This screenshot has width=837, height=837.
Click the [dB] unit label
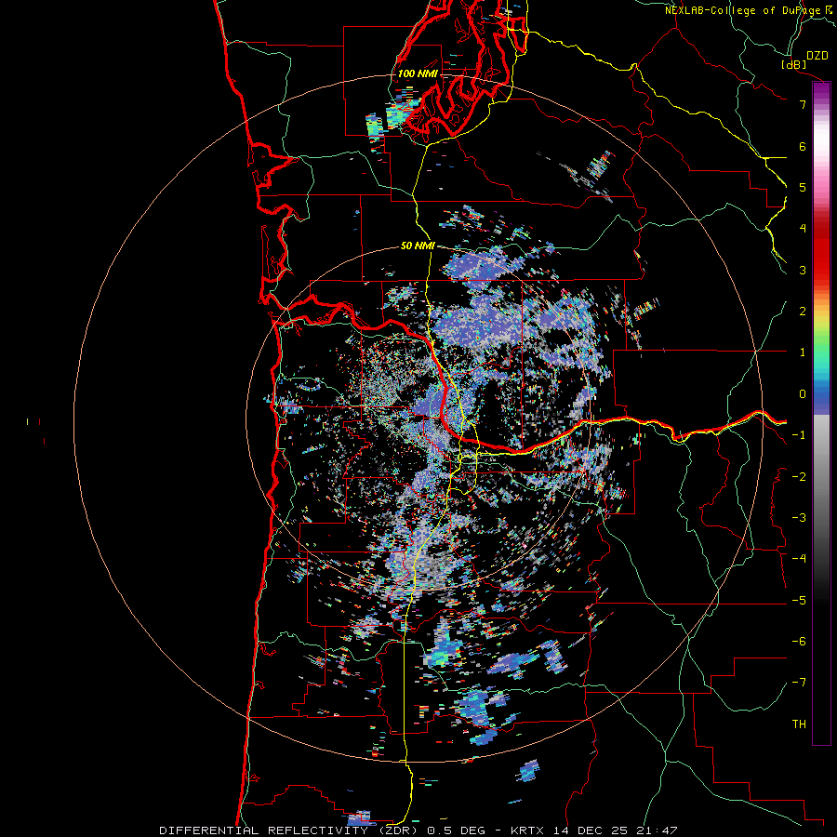click(794, 64)
